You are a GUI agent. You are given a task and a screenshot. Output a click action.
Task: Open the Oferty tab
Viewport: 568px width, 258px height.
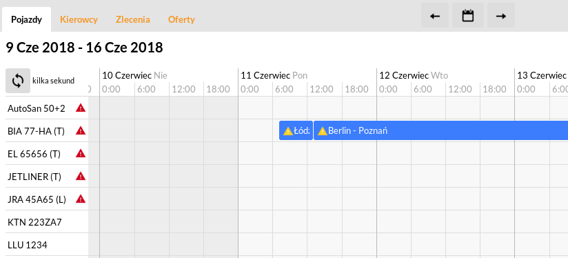181,19
